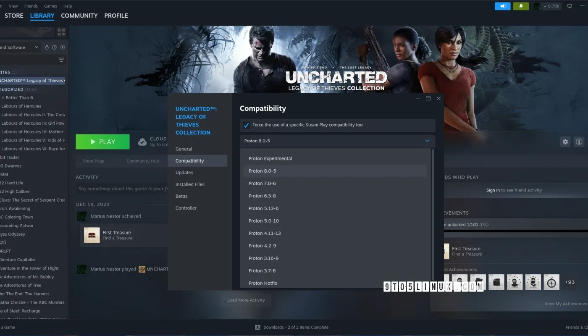Open the Controller properties tab
This screenshot has width=588, height=336.
pyautogui.click(x=197, y=208)
